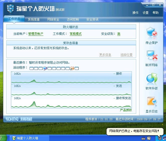Viewport: 166px width, 141px height.
Task: Close the firewall window
Action: [x=160, y=5]
